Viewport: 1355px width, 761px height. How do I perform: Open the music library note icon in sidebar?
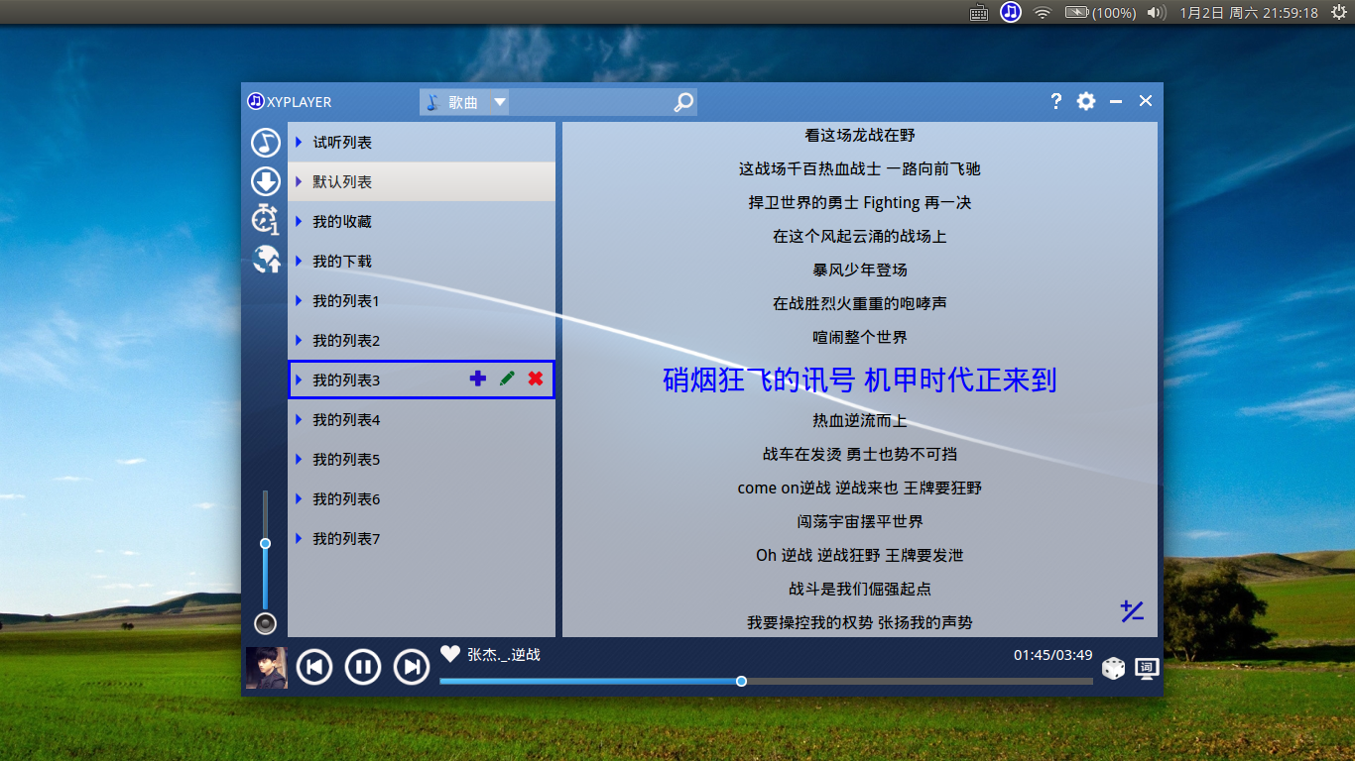pos(265,143)
